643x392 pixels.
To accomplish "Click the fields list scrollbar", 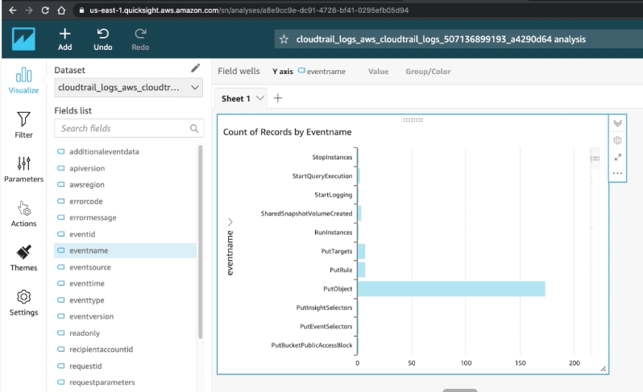I will coord(200,241).
